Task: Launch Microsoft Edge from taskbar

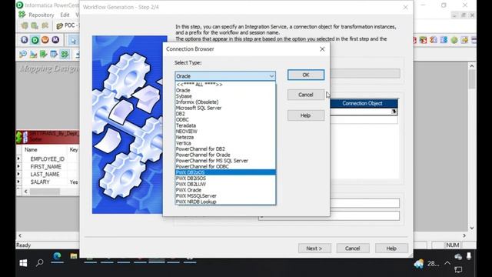Action: [57, 256]
